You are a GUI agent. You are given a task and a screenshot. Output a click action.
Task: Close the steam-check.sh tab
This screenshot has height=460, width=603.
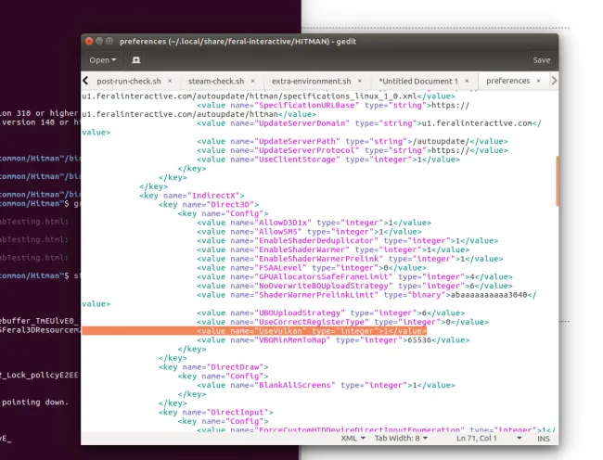click(x=252, y=81)
